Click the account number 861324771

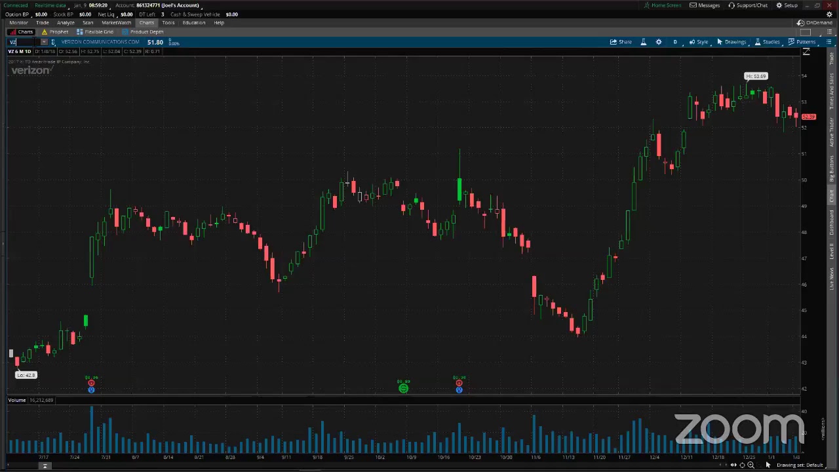(148, 5)
